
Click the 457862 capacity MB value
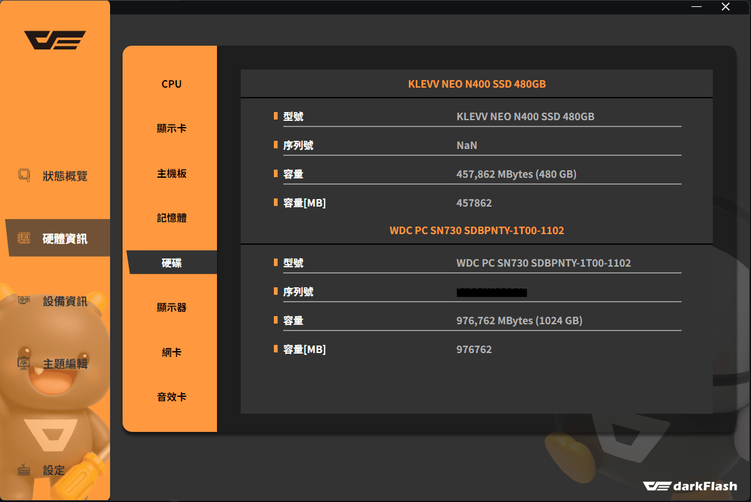(x=474, y=203)
